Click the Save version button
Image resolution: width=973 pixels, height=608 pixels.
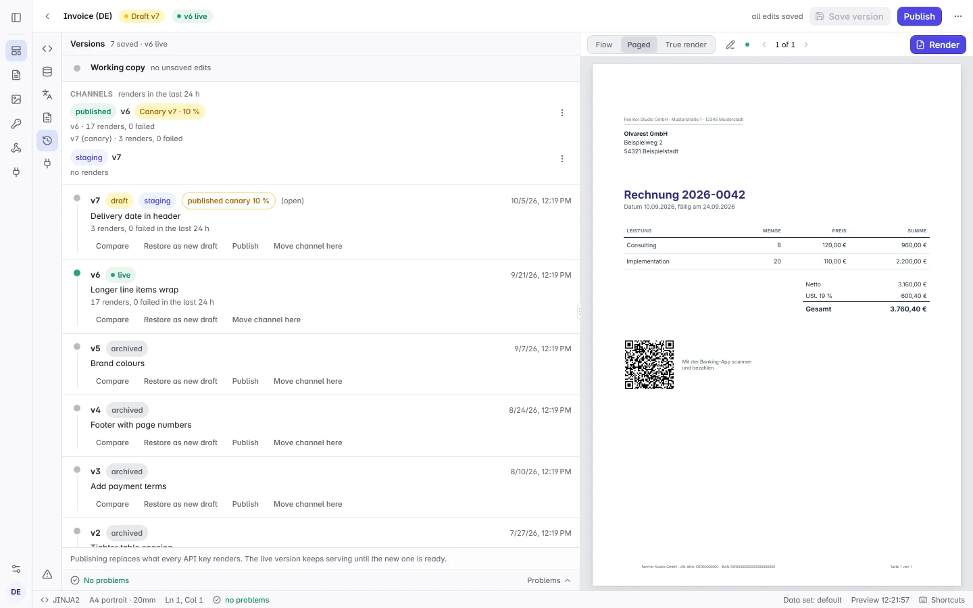click(850, 16)
